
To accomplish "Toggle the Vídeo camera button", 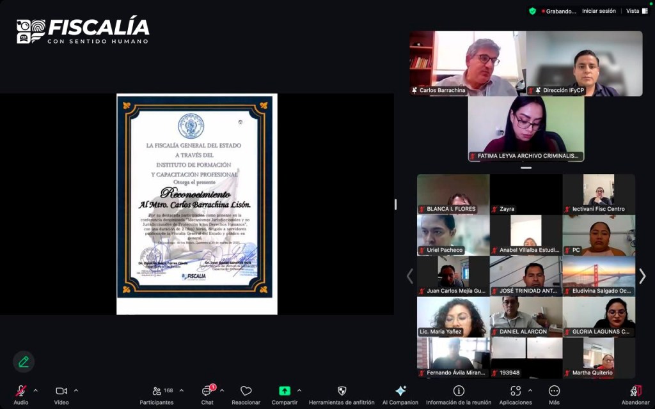I will (61, 391).
